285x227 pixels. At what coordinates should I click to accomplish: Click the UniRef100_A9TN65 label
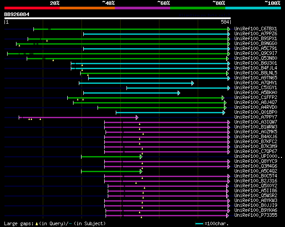[x=256, y=78]
